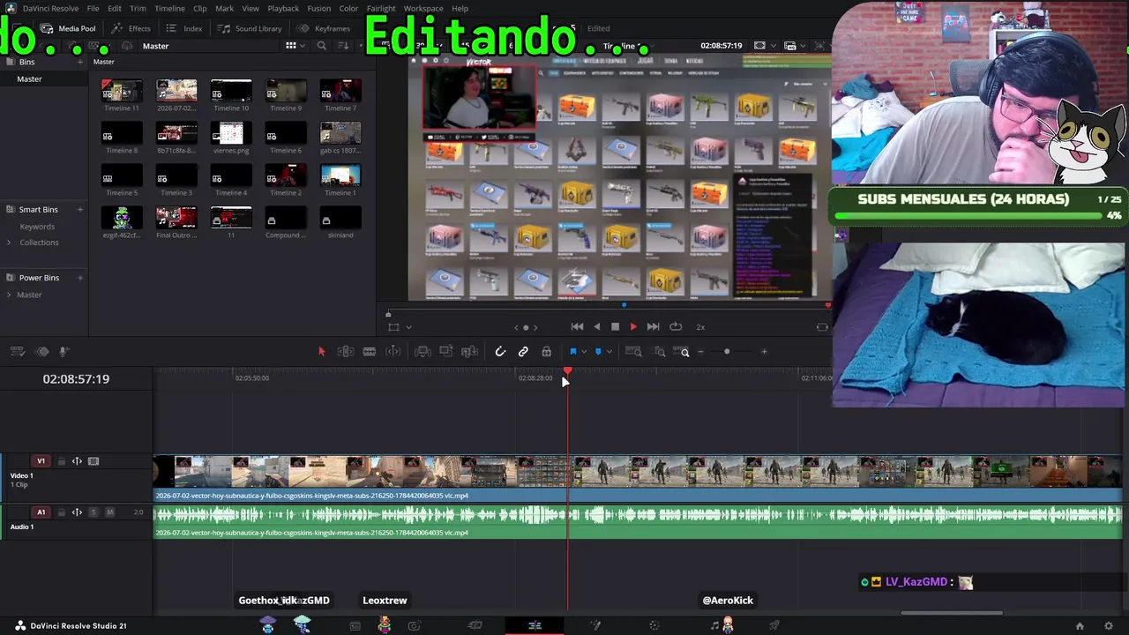
Task: Toggle Loop playback in viewer
Action: coord(676,327)
